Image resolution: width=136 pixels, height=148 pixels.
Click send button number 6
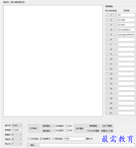coord(111,39)
